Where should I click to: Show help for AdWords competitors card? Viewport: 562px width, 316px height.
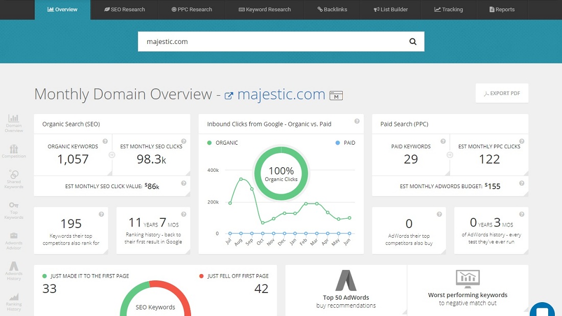(x=439, y=214)
